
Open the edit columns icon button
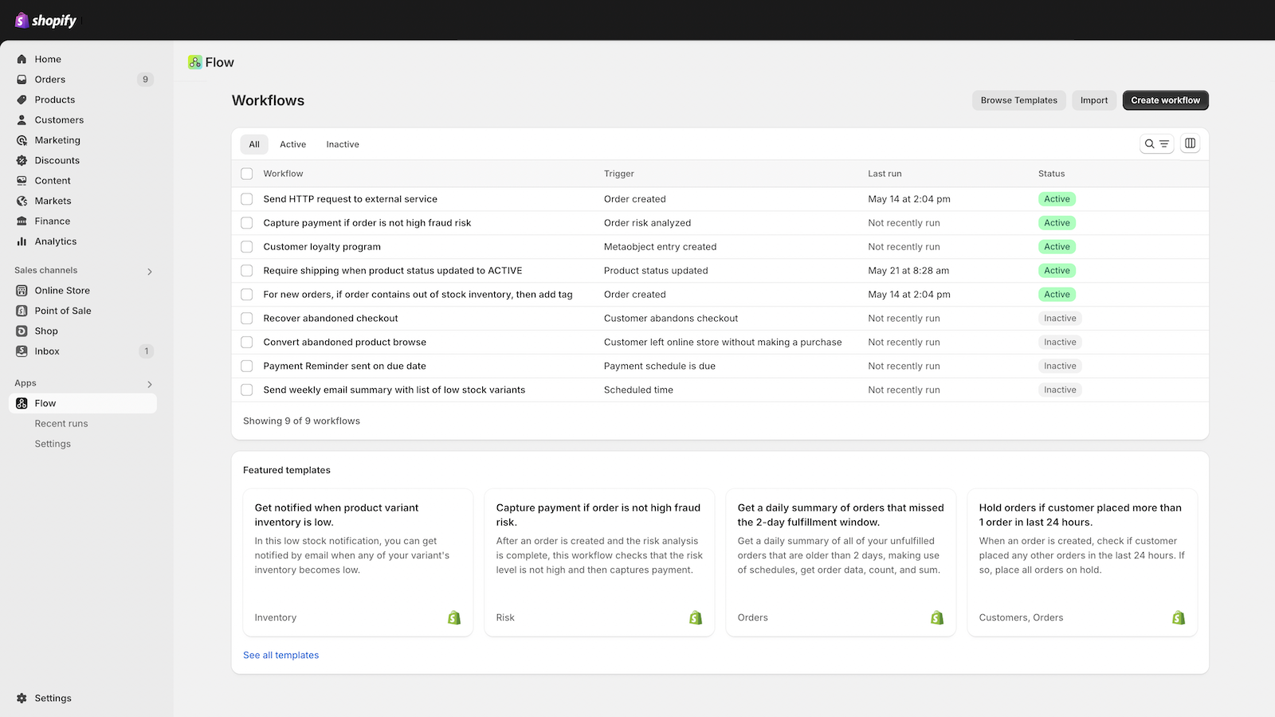(x=1190, y=143)
